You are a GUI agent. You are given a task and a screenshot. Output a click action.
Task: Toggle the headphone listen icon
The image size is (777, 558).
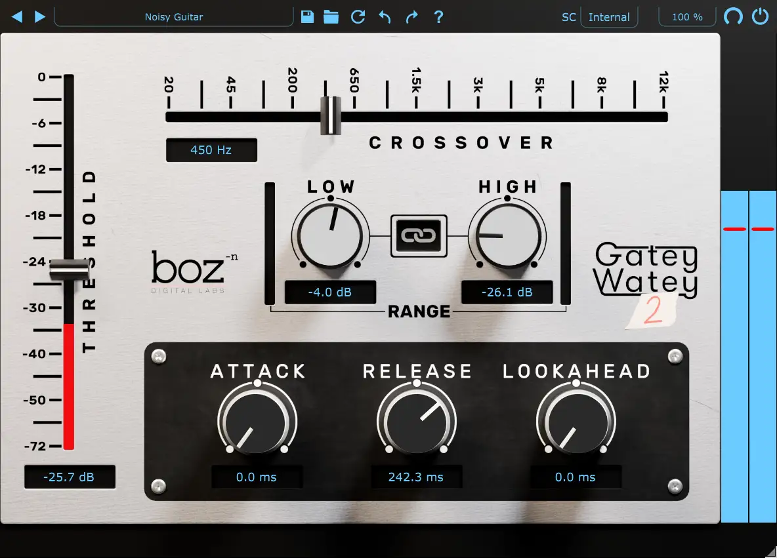click(x=733, y=16)
